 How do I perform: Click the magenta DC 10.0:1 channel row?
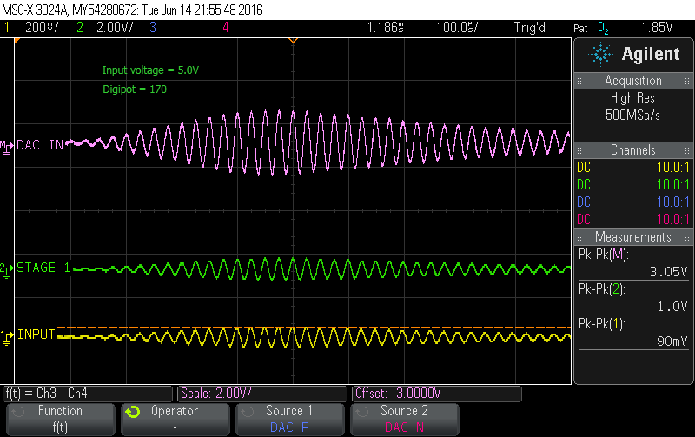(633, 220)
